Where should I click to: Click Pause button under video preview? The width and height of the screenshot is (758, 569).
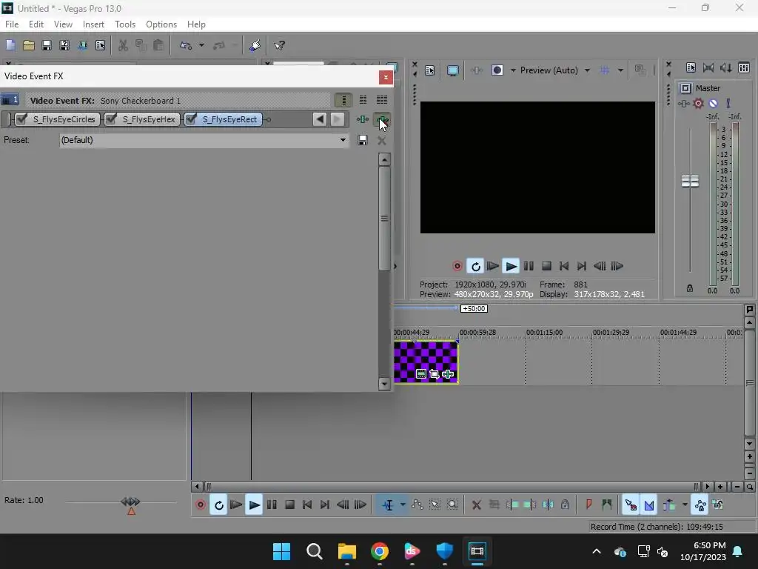[x=529, y=266]
